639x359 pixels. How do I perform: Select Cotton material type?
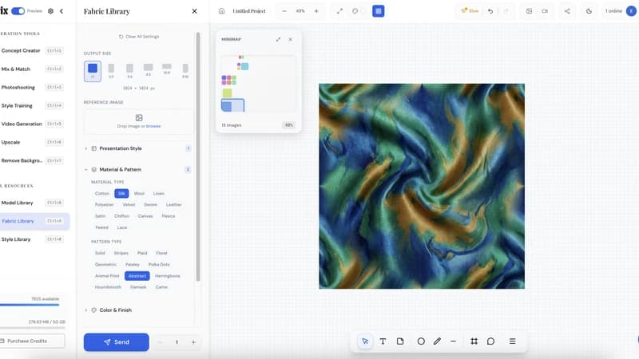pyautogui.click(x=102, y=193)
